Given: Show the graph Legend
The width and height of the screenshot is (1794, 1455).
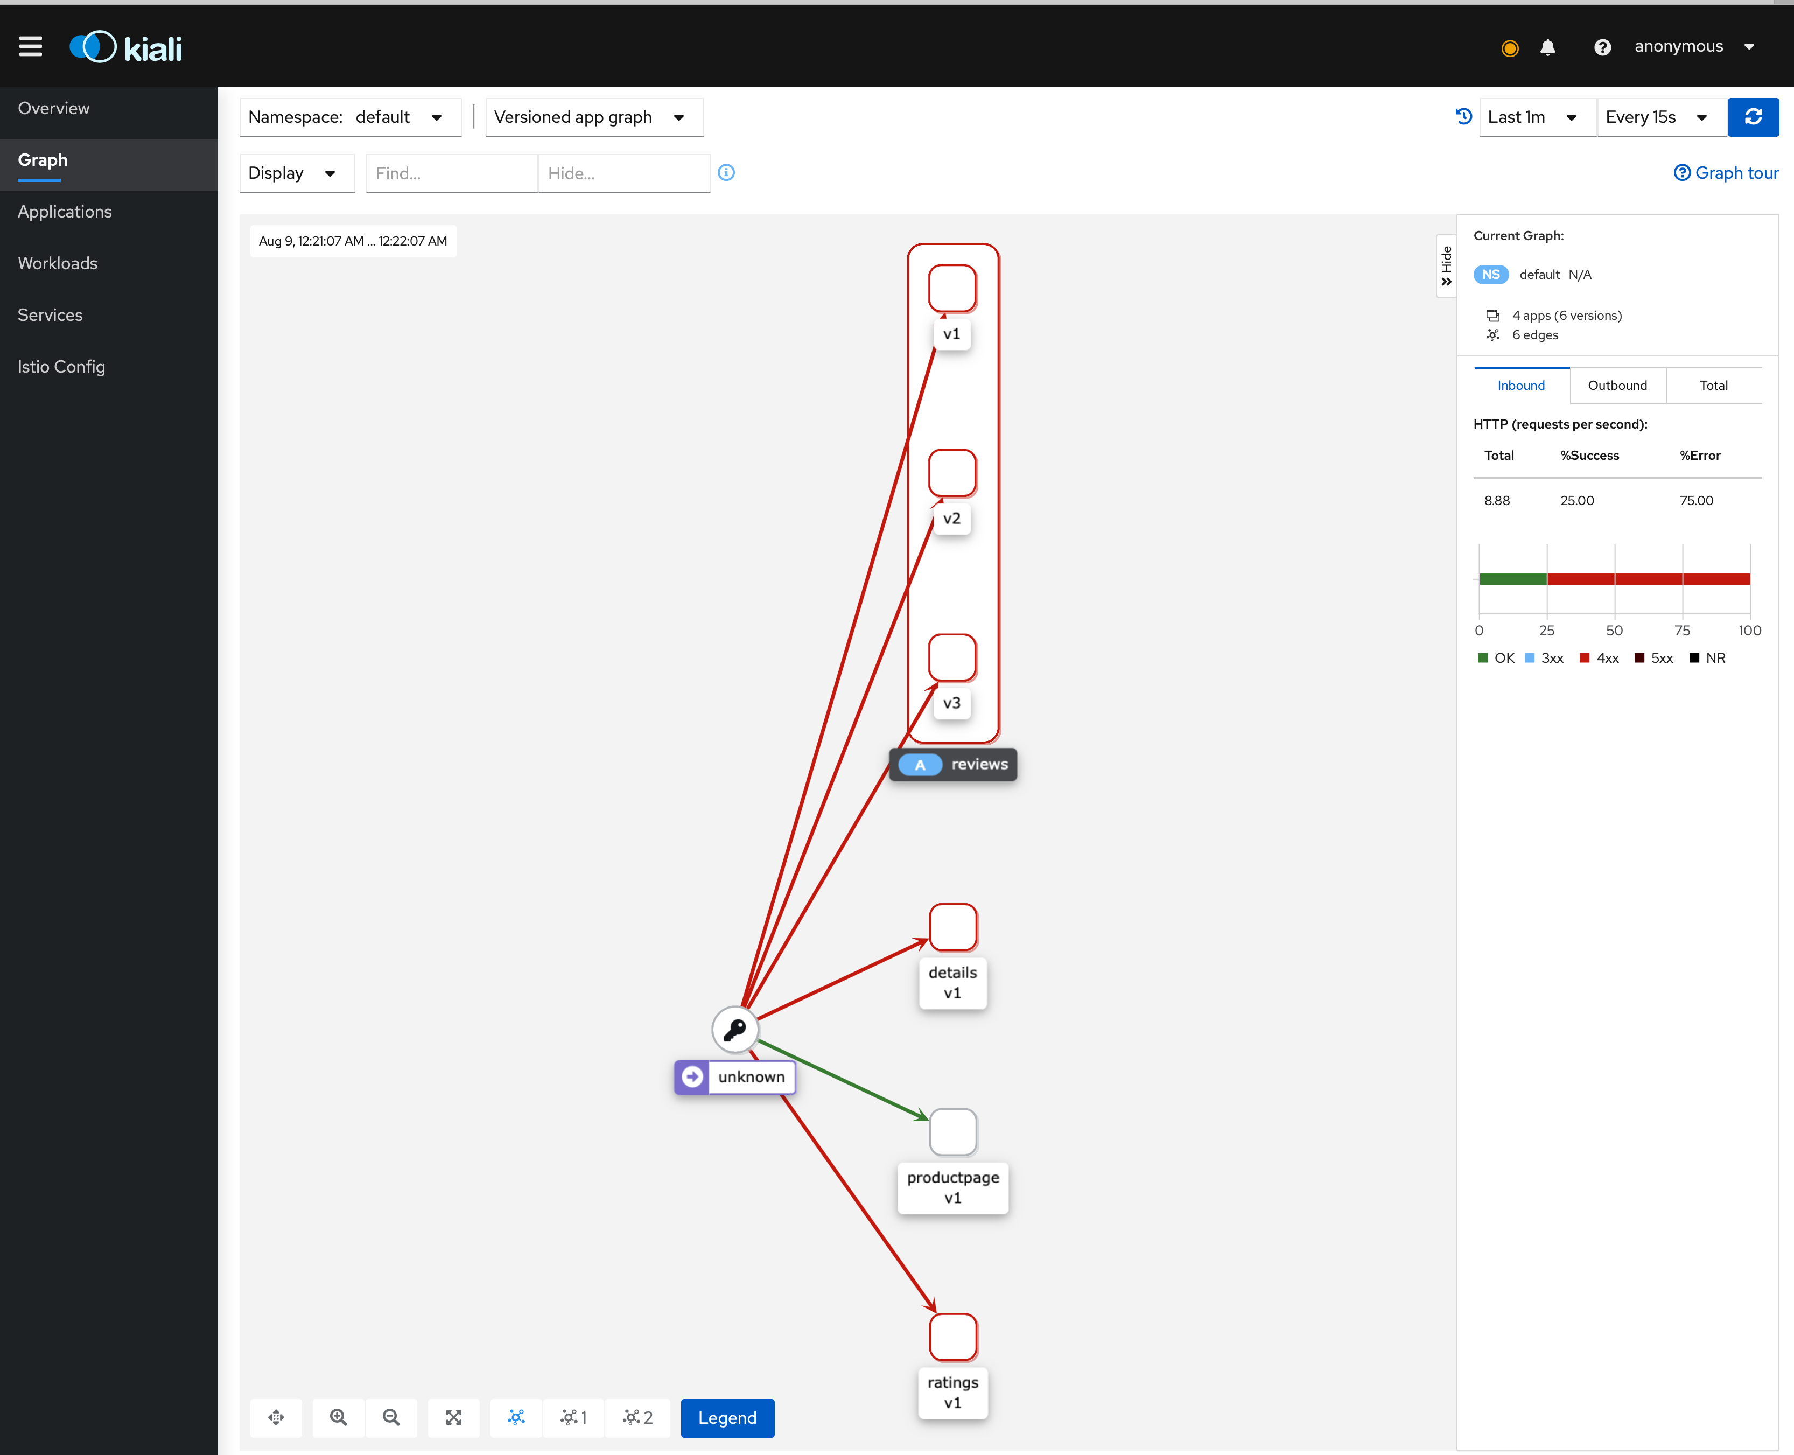Looking at the screenshot, I should pyautogui.click(x=727, y=1417).
